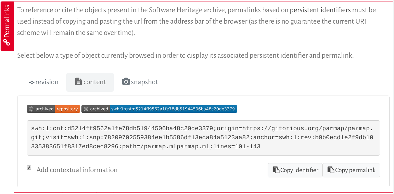
Task: Open the blue swh:1:cnt identifier badge
Action: [173, 109]
